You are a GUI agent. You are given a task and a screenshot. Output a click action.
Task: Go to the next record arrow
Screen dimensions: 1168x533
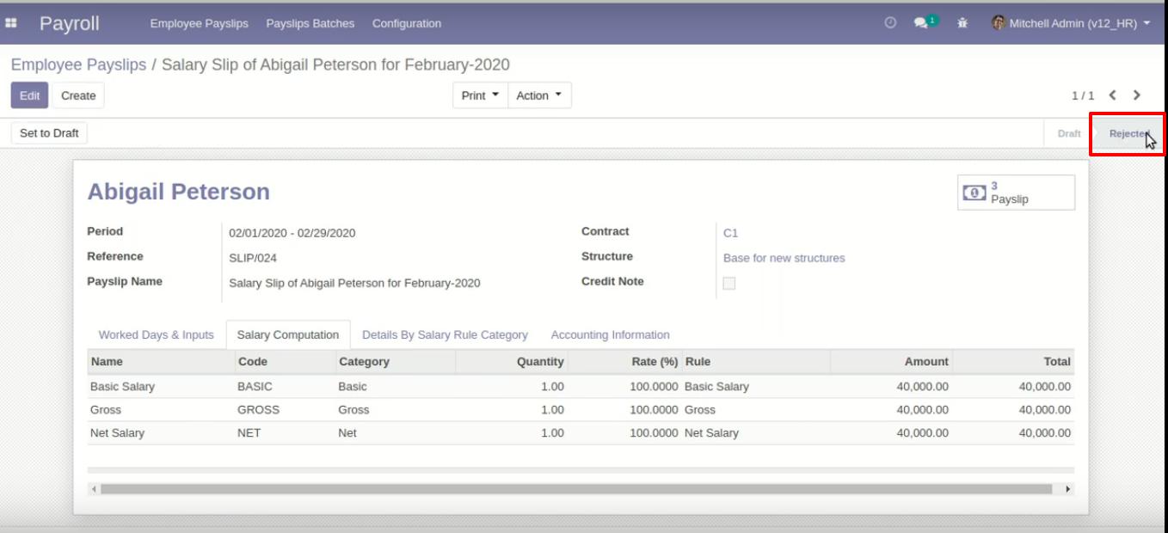click(1137, 95)
